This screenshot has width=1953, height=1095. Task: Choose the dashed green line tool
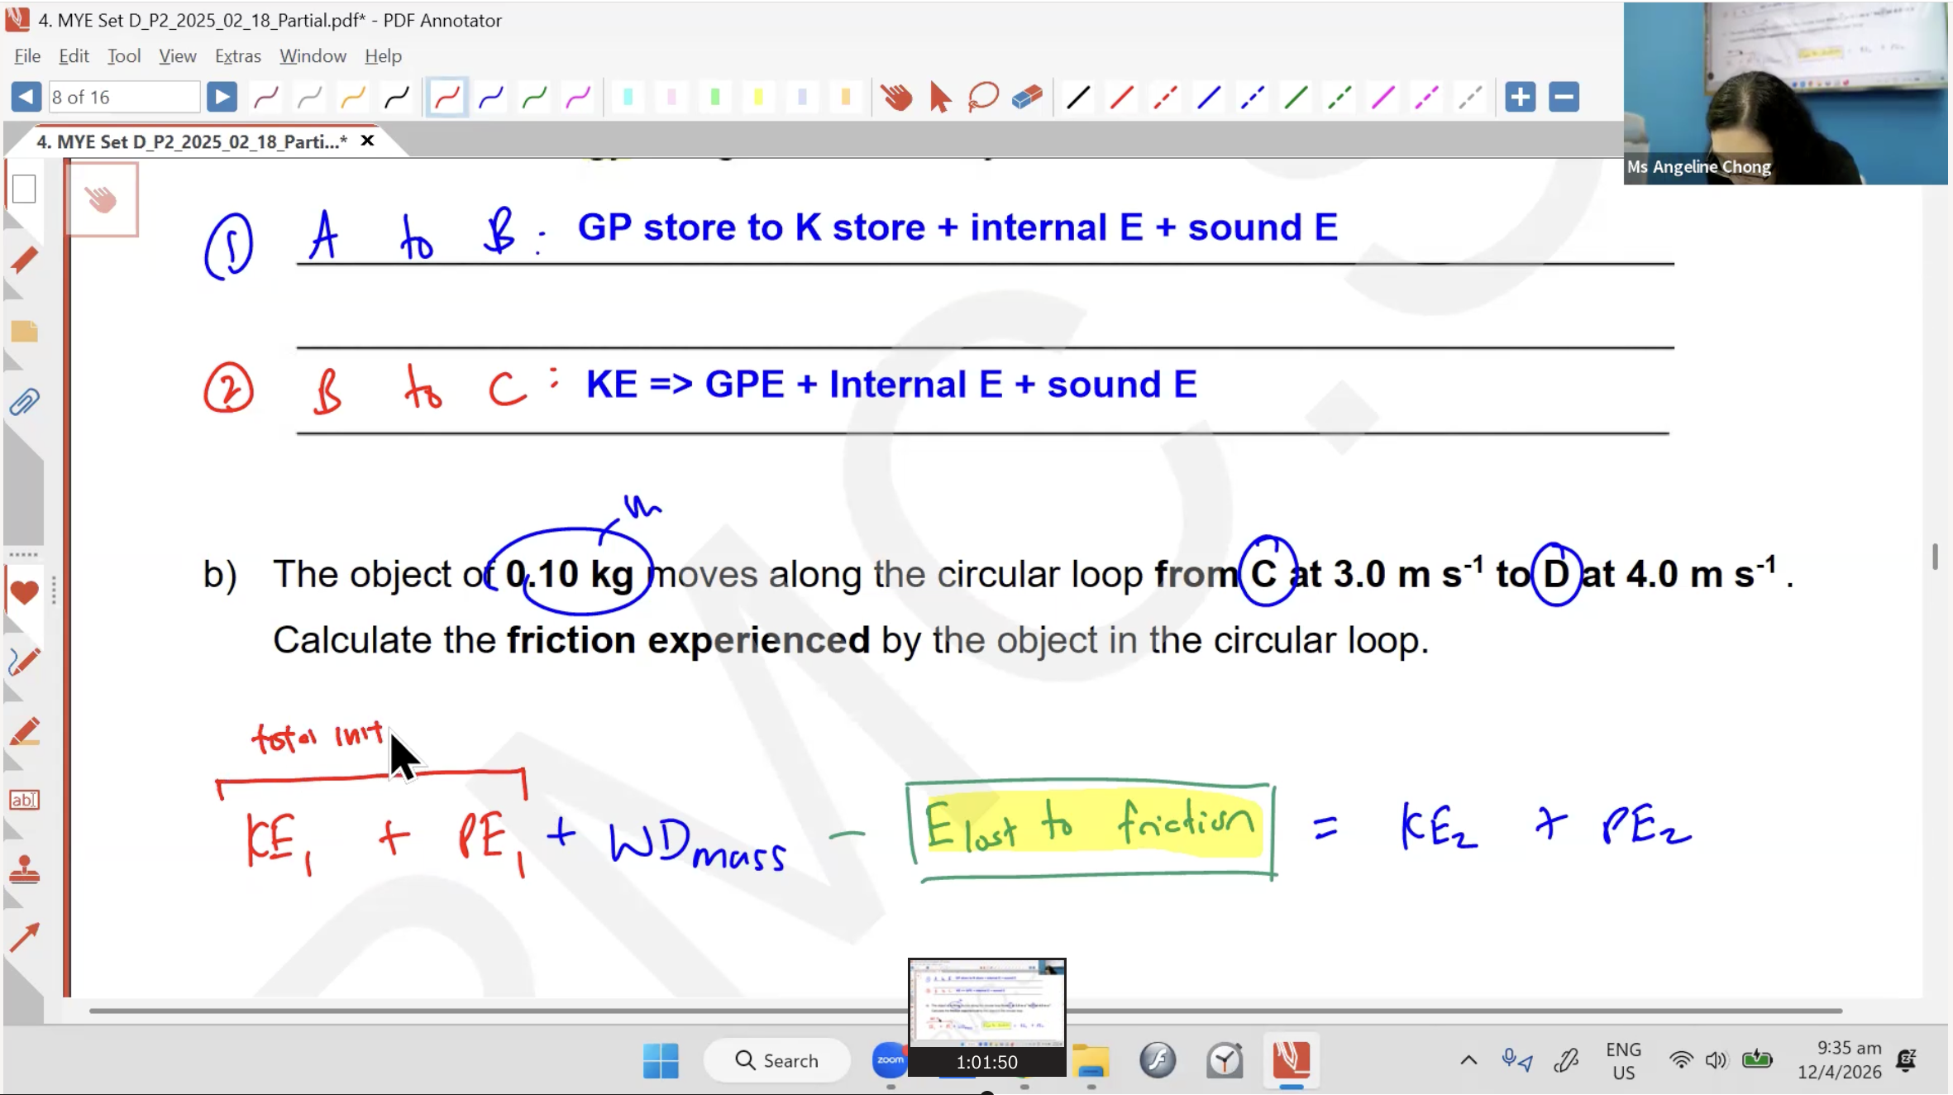click(x=1339, y=98)
